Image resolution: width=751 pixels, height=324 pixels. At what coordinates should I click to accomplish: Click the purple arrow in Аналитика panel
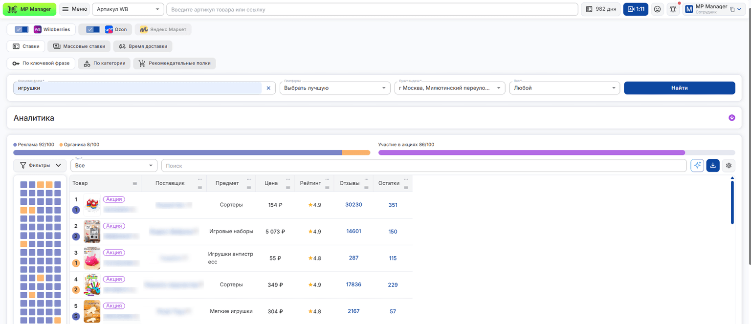coord(732,118)
